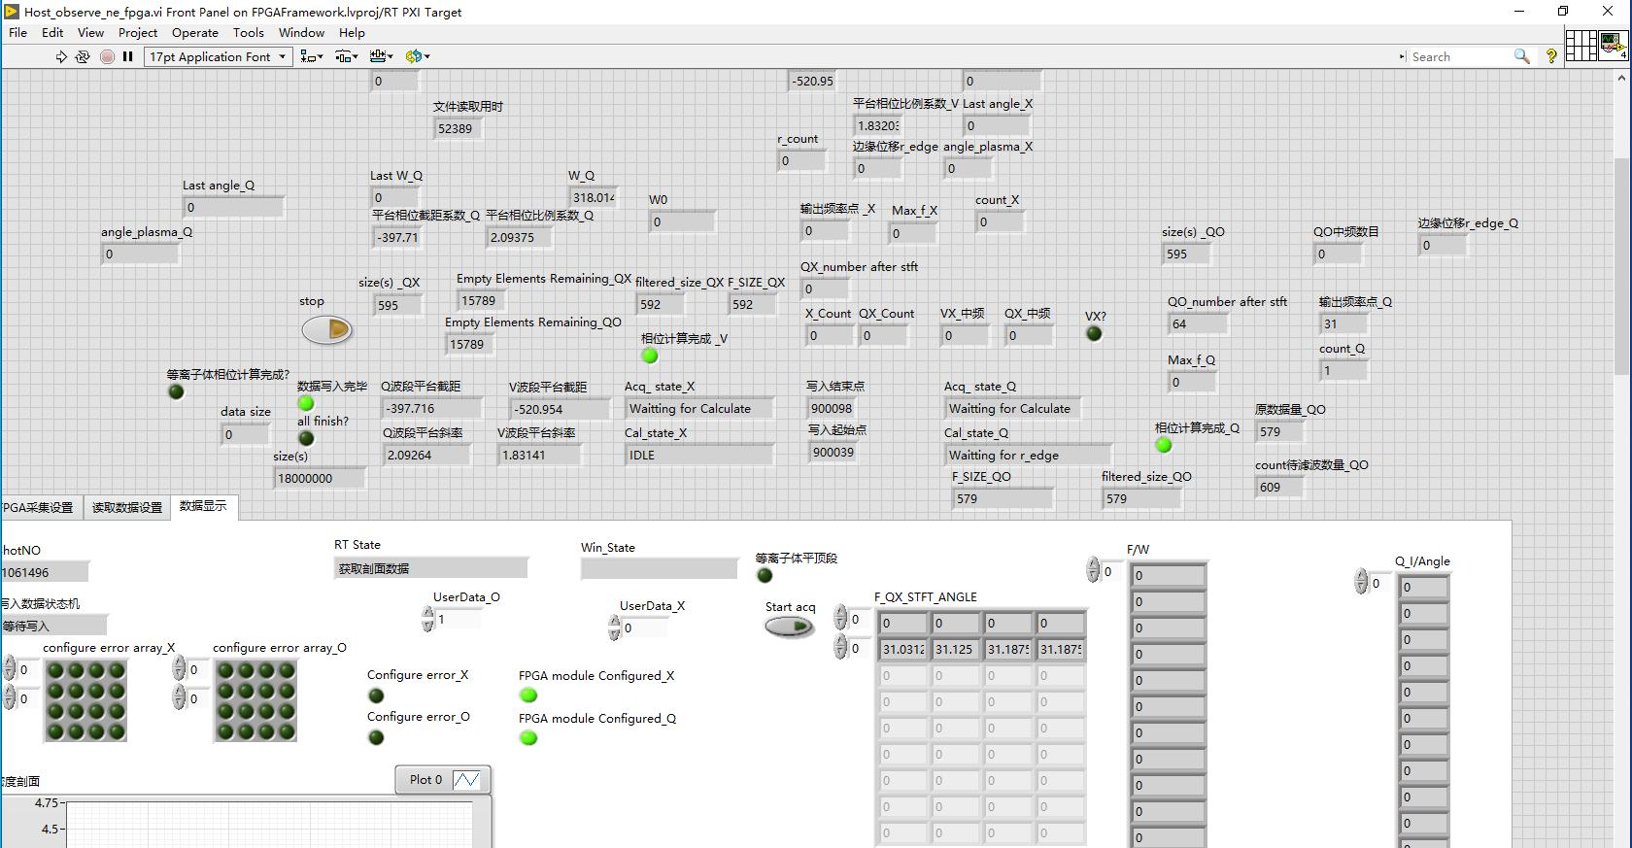This screenshot has height=848, width=1632.
Task: Expand the Distribute Objects dropdown
Action: coord(347,57)
